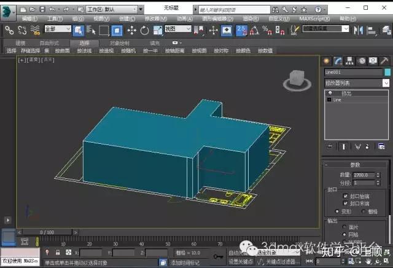Click the Make Unique icon below the stack
The height and width of the screenshot is (268, 393).
(357, 146)
